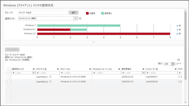This screenshot has height=106, width=189.
Task: Select the User000018 computer name cell
Action: coord(161,81)
